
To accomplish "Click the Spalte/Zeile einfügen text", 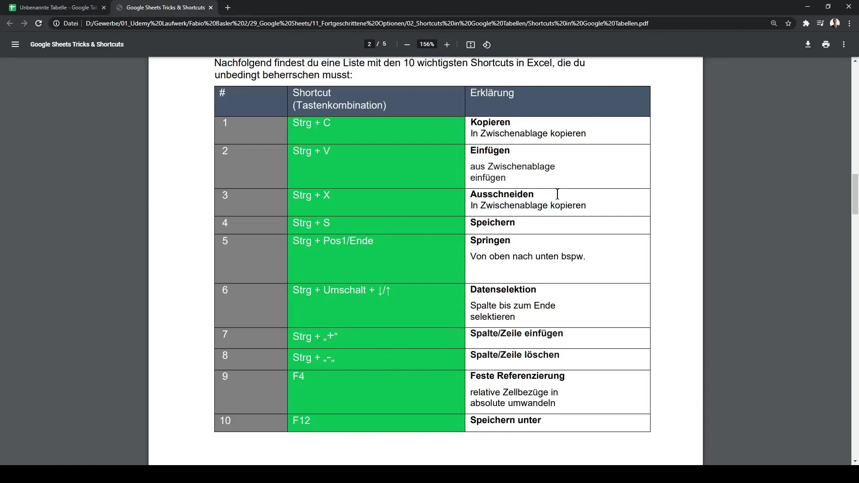I will [x=516, y=334].
